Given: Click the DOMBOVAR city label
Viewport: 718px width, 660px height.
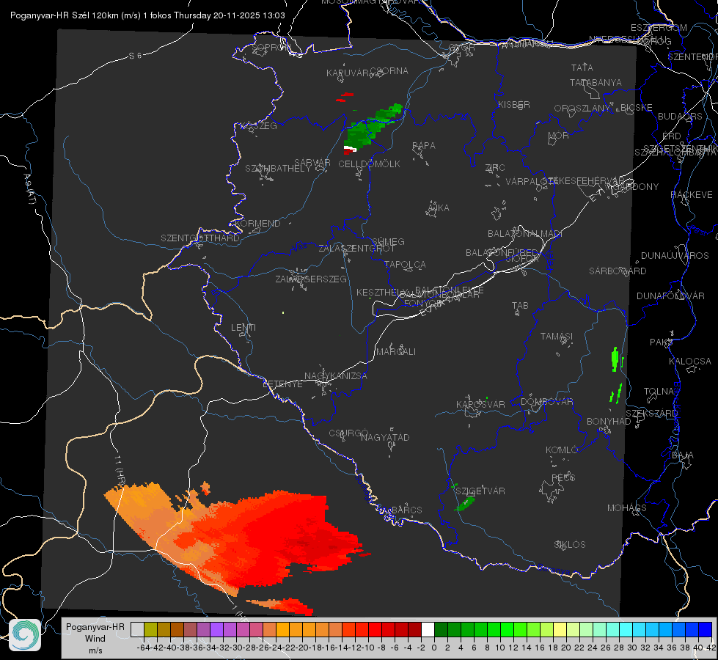Looking at the screenshot, I should [547, 402].
